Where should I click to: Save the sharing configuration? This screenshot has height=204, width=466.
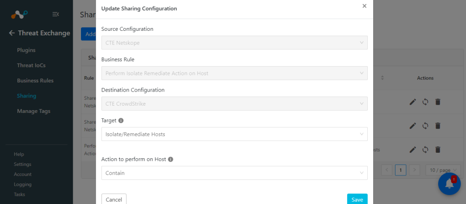[357, 199]
